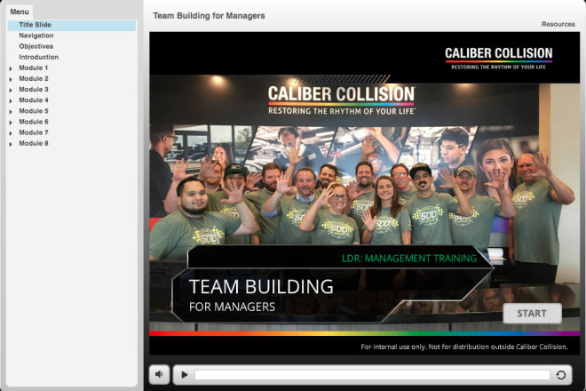Viewport: 586px width, 391px height.
Task: Click the Team Building for Managers course title
Action: 209,16
